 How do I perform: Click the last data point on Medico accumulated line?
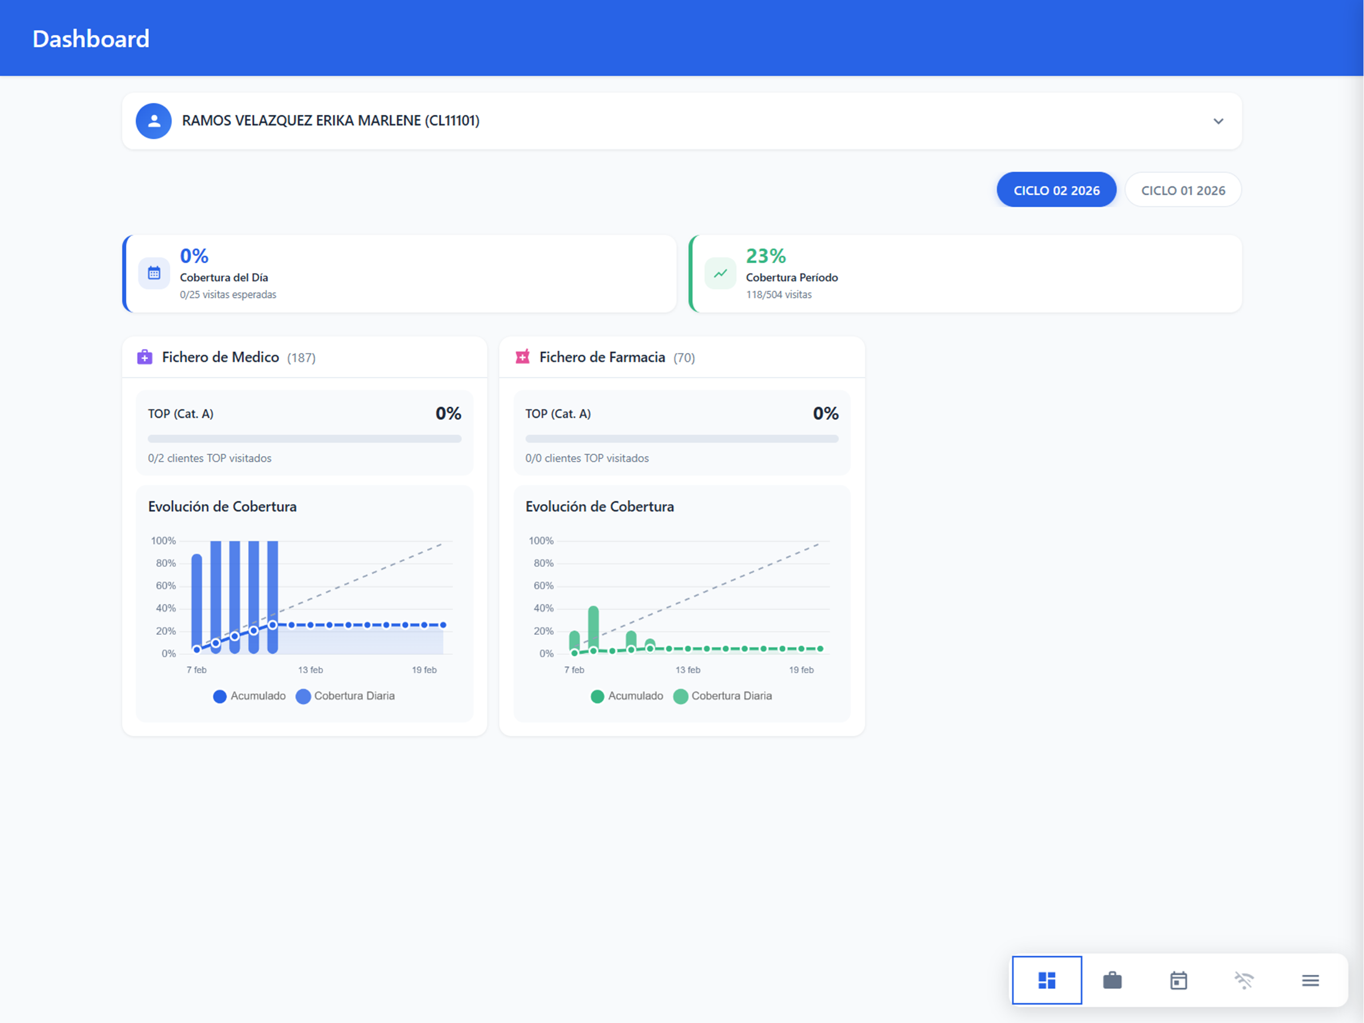(x=443, y=625)
